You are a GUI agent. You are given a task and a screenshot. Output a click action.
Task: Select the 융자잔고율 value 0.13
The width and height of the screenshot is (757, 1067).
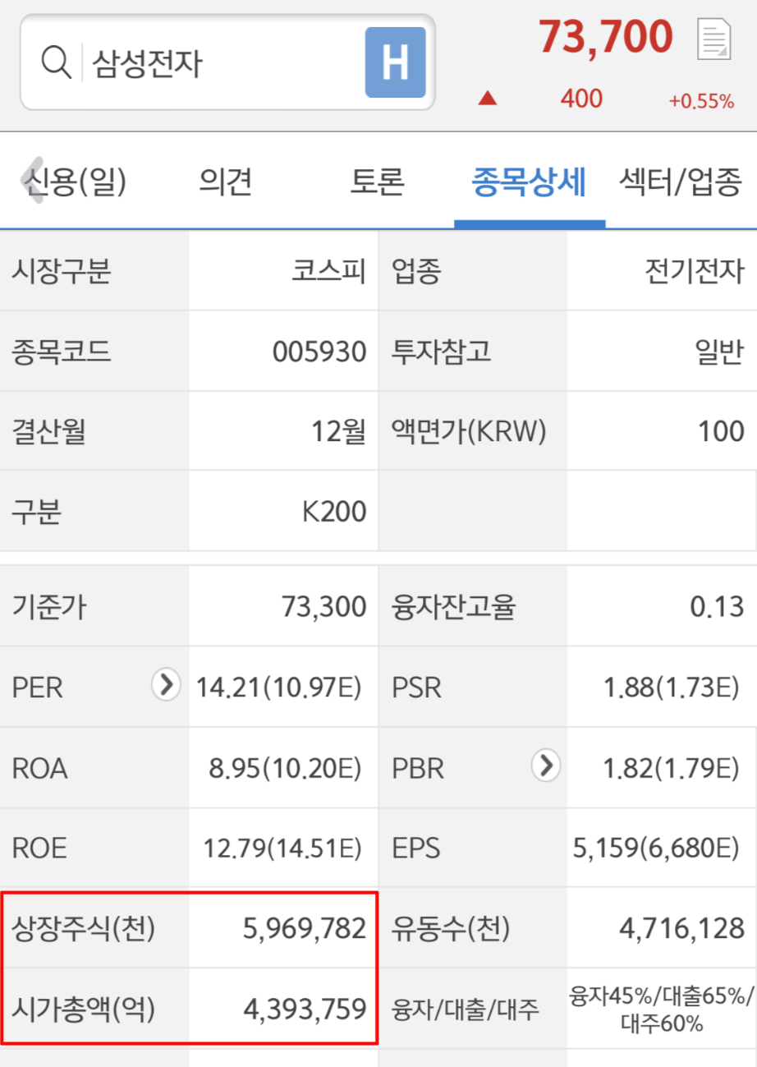tap(717, 607)
